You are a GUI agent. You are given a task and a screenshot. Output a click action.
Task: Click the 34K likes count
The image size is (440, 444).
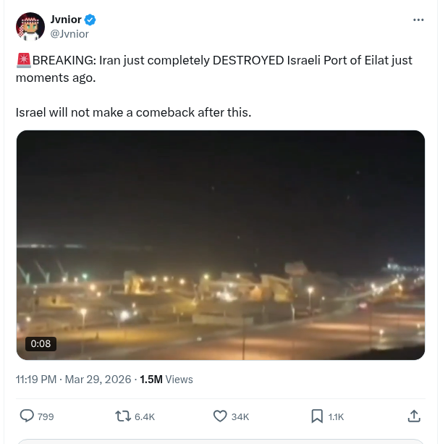click(240, 416)
